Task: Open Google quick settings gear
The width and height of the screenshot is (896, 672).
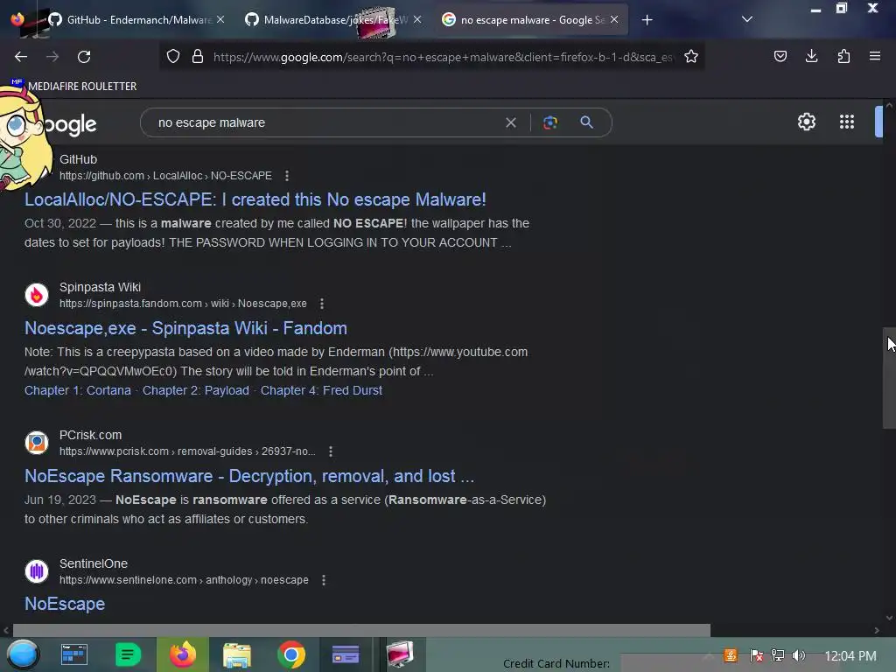Action: pyautogui.click(x=806, y=122)
